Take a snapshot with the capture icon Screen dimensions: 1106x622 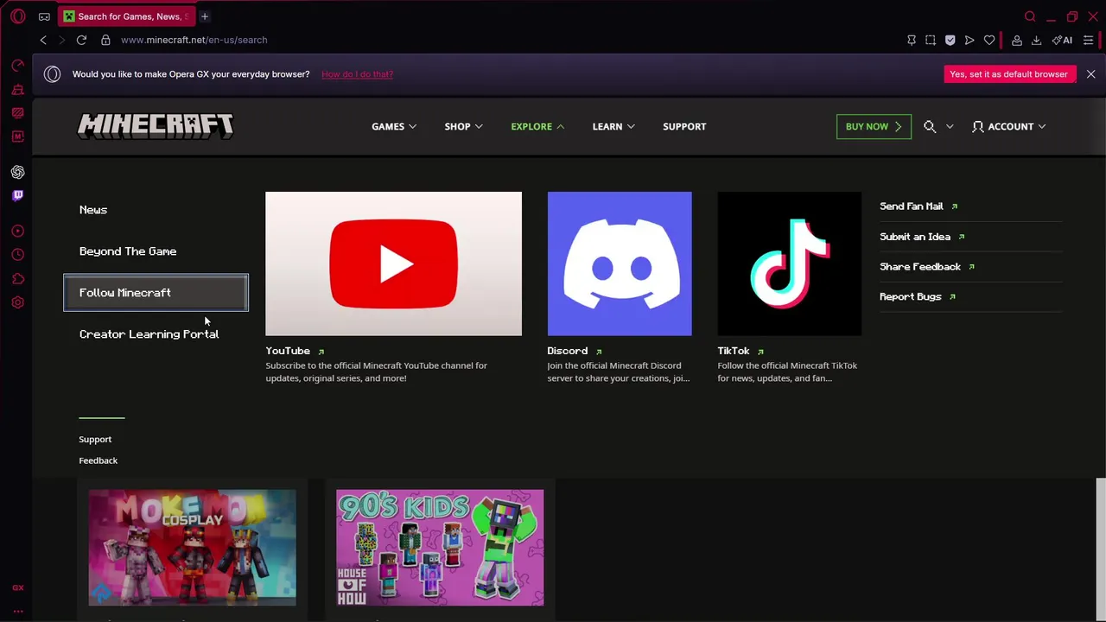click(x=931, y=40)
